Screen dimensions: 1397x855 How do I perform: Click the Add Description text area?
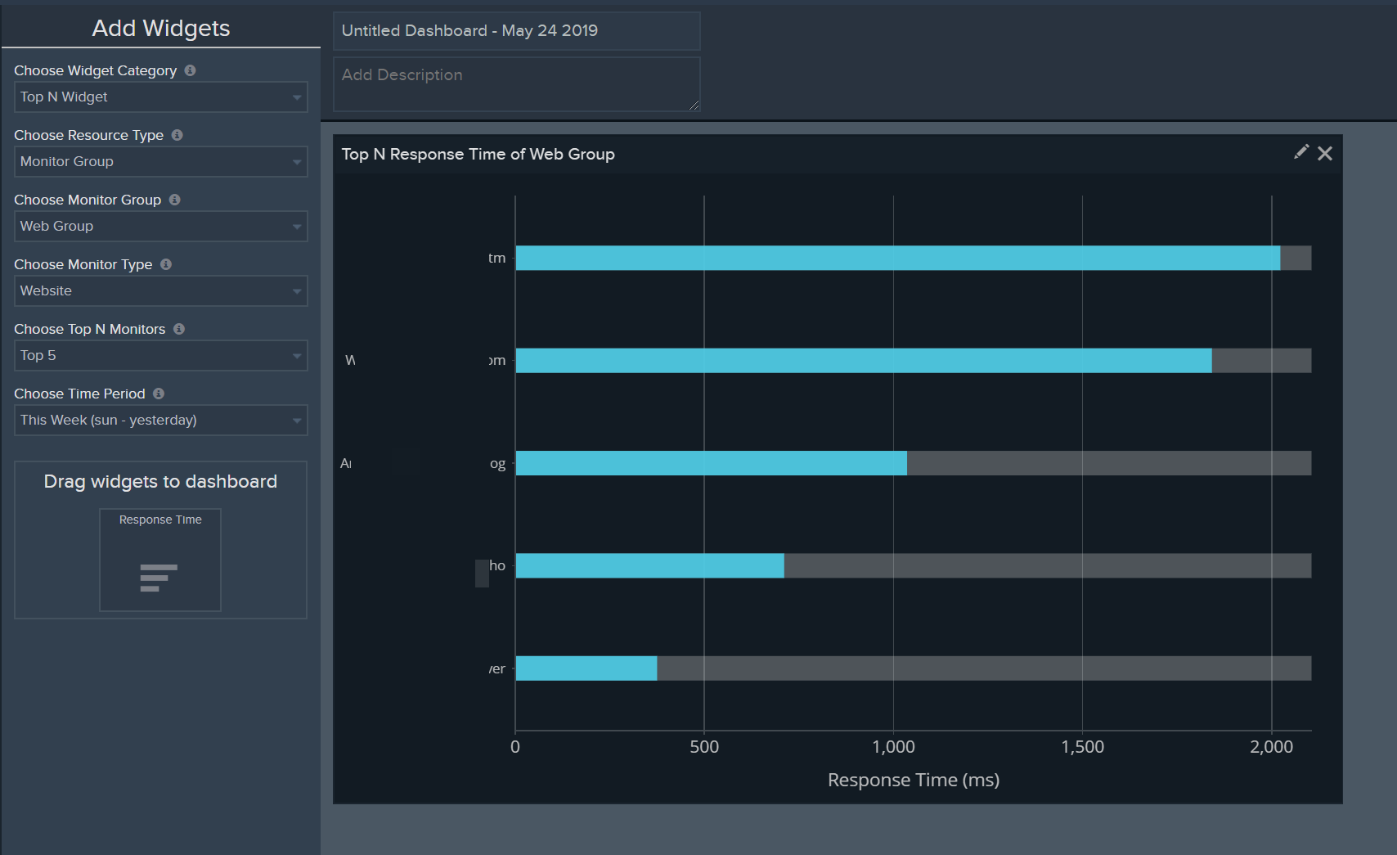517,84
